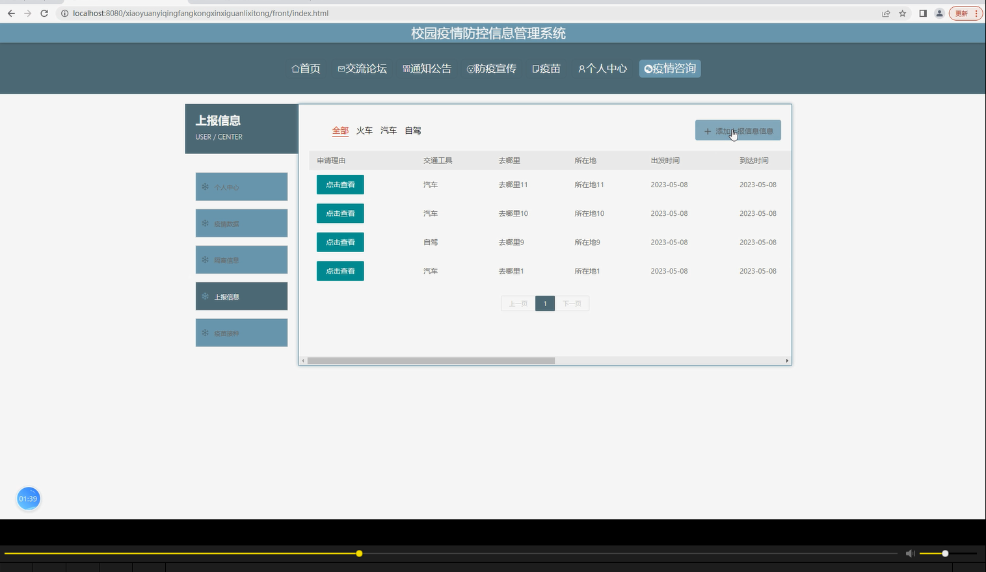Click the horizontal scrollbar thumb under the table

coord(431,360)
